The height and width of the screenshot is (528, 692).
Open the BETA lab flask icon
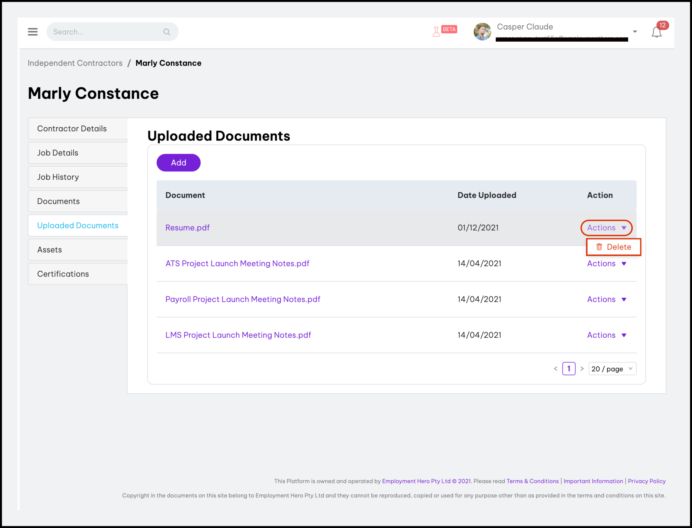coord(436,31)
